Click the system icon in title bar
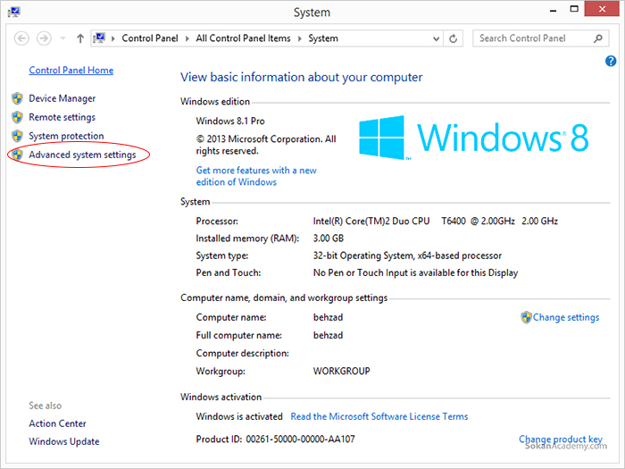 (x=12, y=13)
